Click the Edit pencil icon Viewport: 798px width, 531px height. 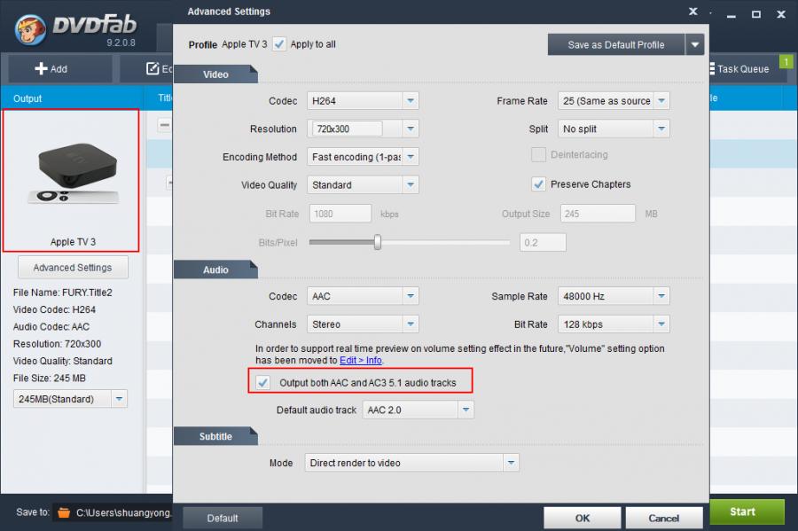(153, 69)
